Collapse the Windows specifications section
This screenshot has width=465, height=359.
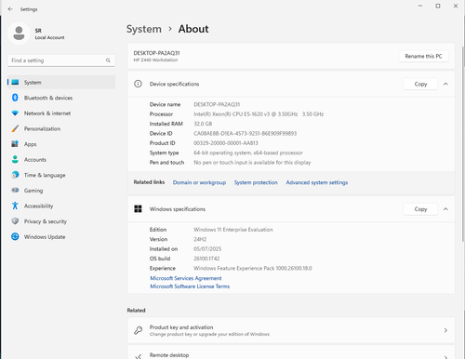click(445, 209)
